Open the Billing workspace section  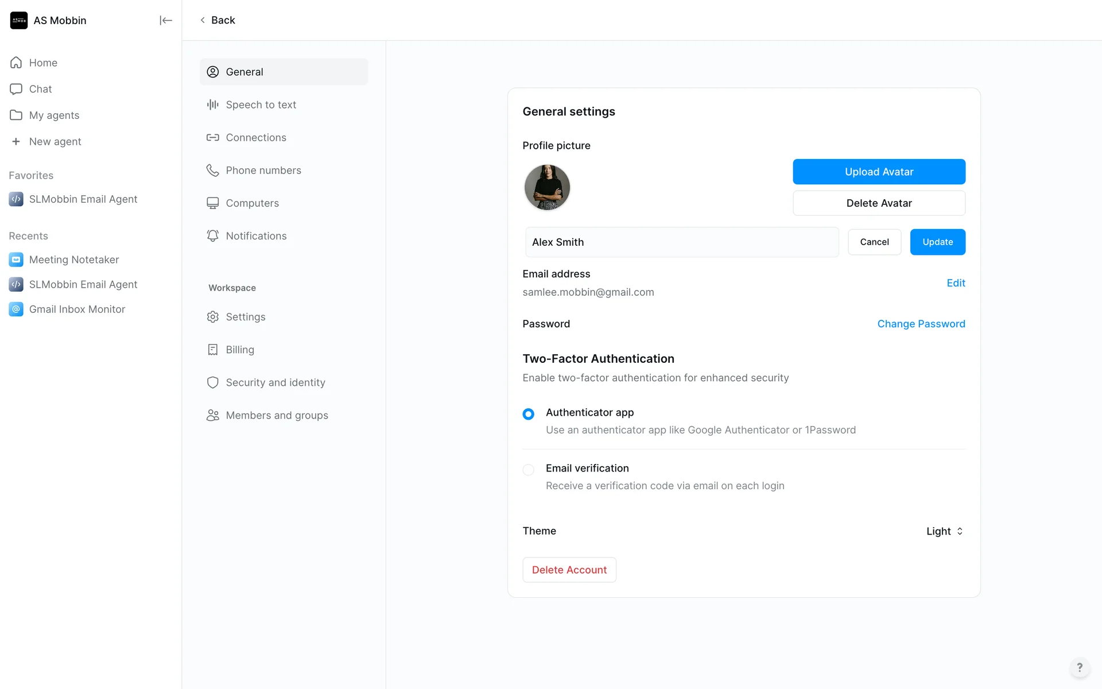point(239,350)
